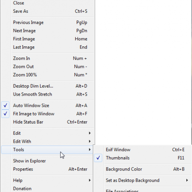This screenshot has height=192, width=192.
Task: Disable Thumbnails in the Tools submenu
Action: pyautogui.click(x=143, y=158)
